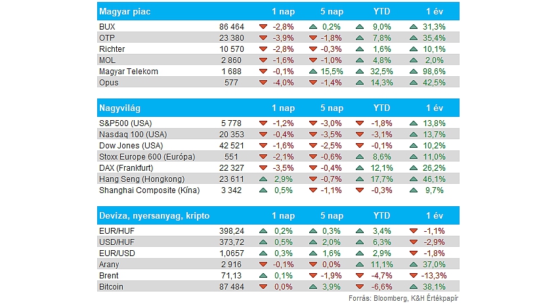Click the green up arrow for Magyar Telekom 5 nap
The image size is (558, 304).
point(313,72)
